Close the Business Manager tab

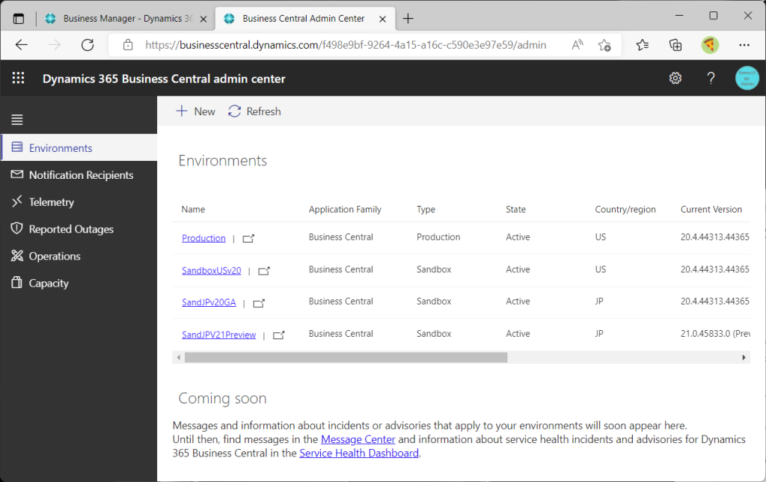click(x=203, y=19)
